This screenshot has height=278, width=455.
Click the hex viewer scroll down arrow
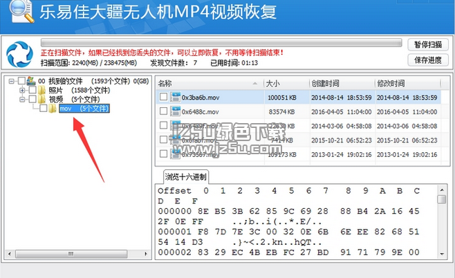(442, 254)
